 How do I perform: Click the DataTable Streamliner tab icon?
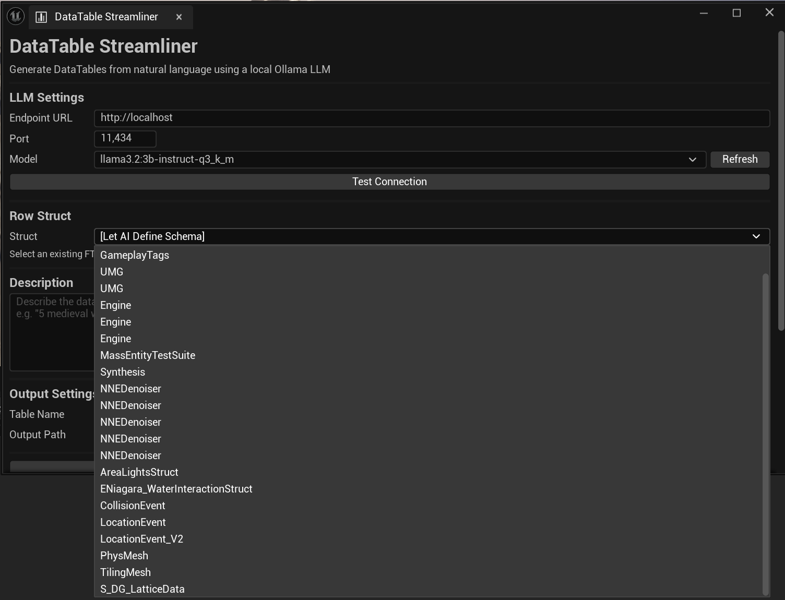click(x=41, y=17)
